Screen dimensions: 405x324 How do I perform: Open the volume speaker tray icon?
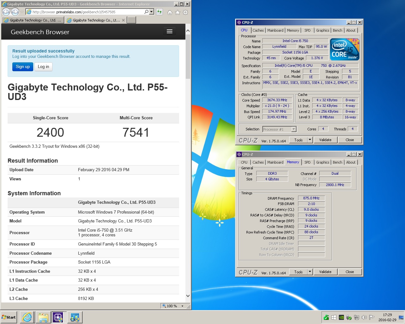pos(364,317)
